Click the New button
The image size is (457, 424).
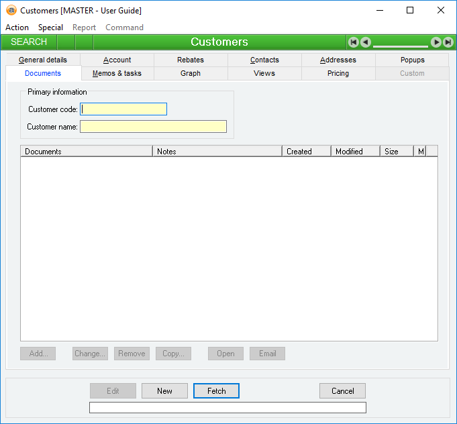click(x=164, y=391)
